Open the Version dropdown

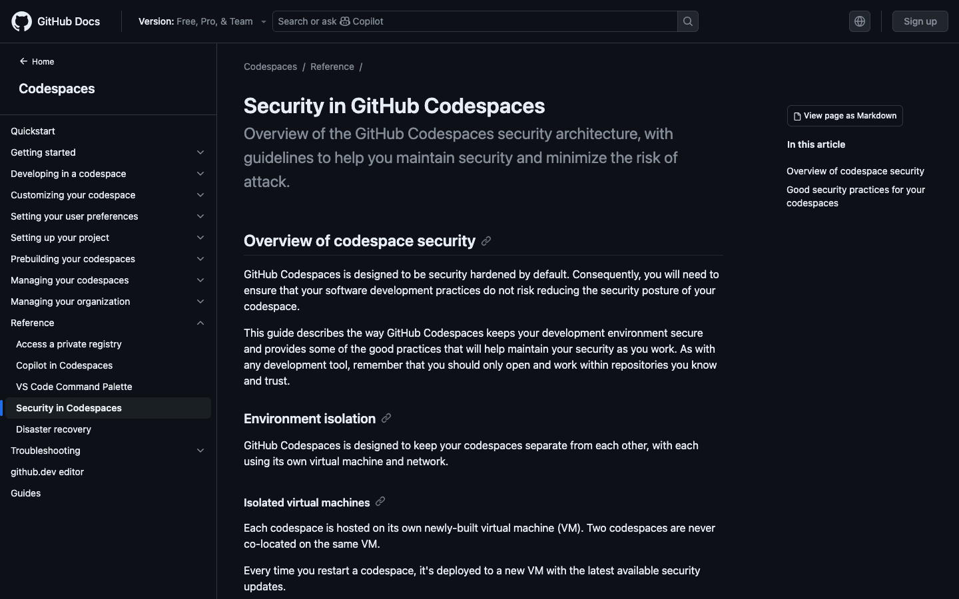(201, 21)
